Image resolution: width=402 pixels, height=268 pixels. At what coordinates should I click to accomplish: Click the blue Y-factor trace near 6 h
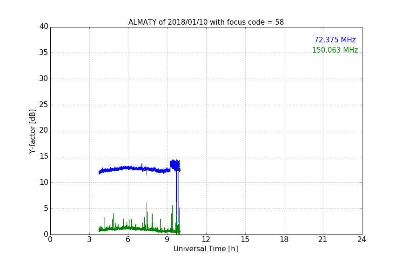tap(128, 167)
